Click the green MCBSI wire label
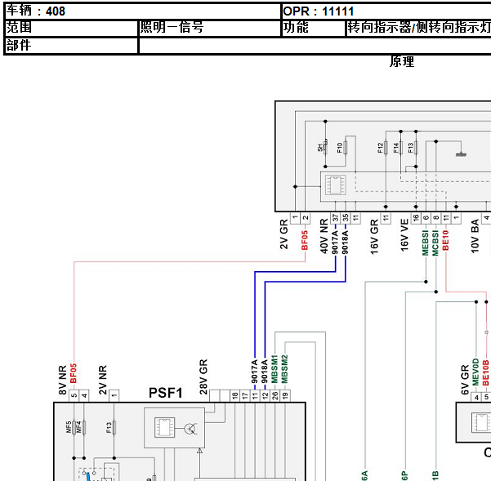This screenshot has width=491, height=481. [435, 243]
